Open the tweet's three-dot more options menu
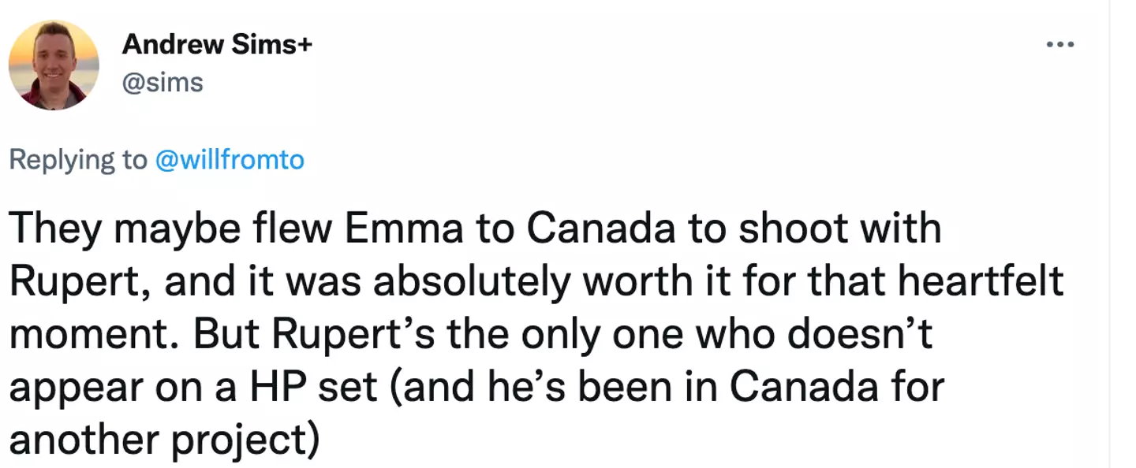 point(1059,45)
